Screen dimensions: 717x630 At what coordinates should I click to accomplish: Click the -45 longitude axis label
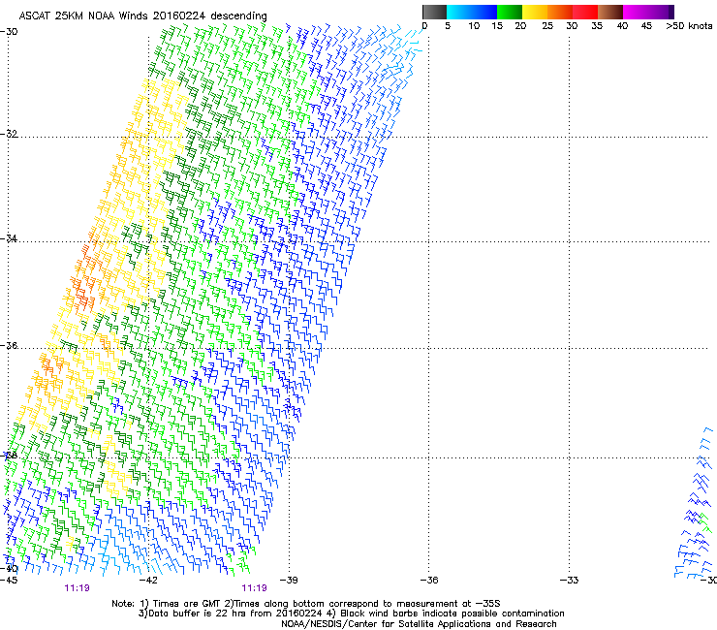click(x=9, y=581)
